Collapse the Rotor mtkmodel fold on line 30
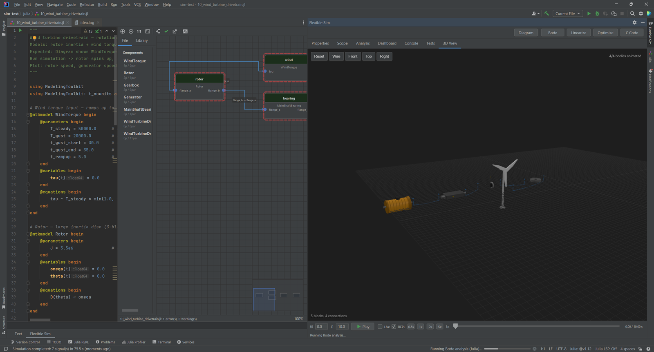Viewport: 654px width, 352px height. tap(28, 234)
